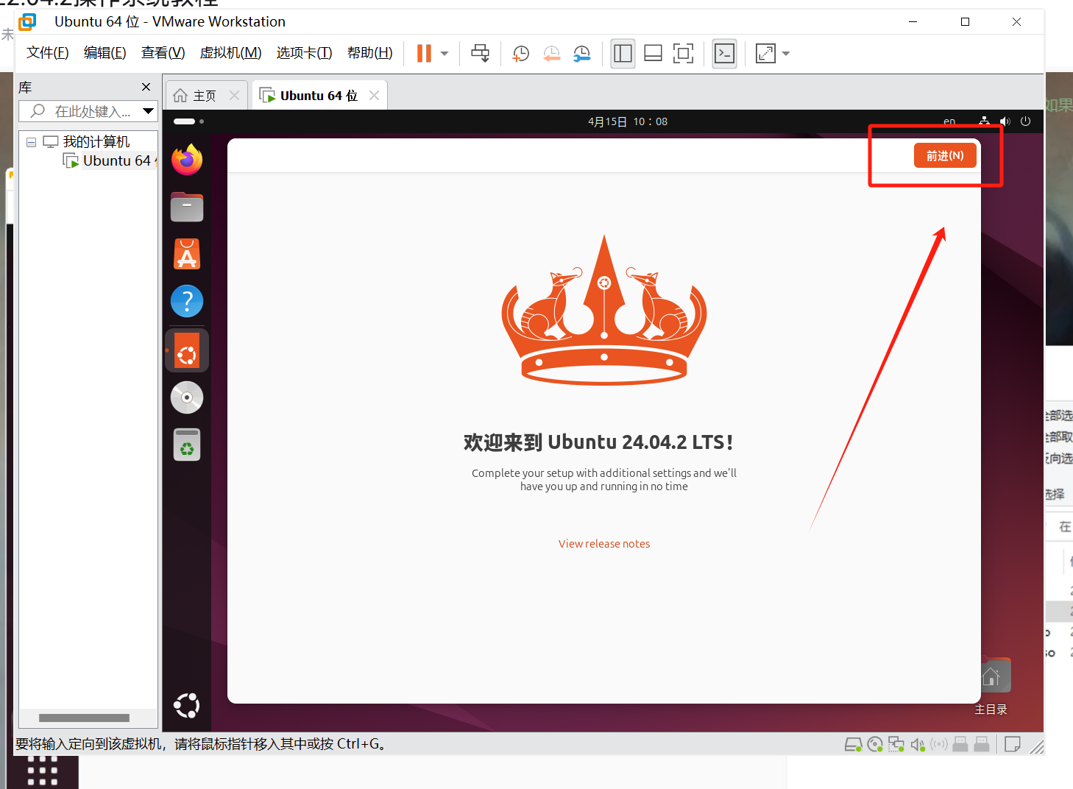Open the Ubuntu App Center dock icon
Viewport: 1073px width, 789px height.
point(187,254)
